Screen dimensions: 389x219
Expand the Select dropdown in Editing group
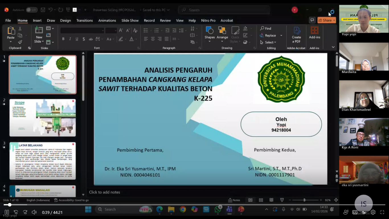coord(268,42)
